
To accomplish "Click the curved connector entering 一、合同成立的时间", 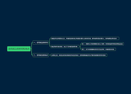I will click(32, 44).
